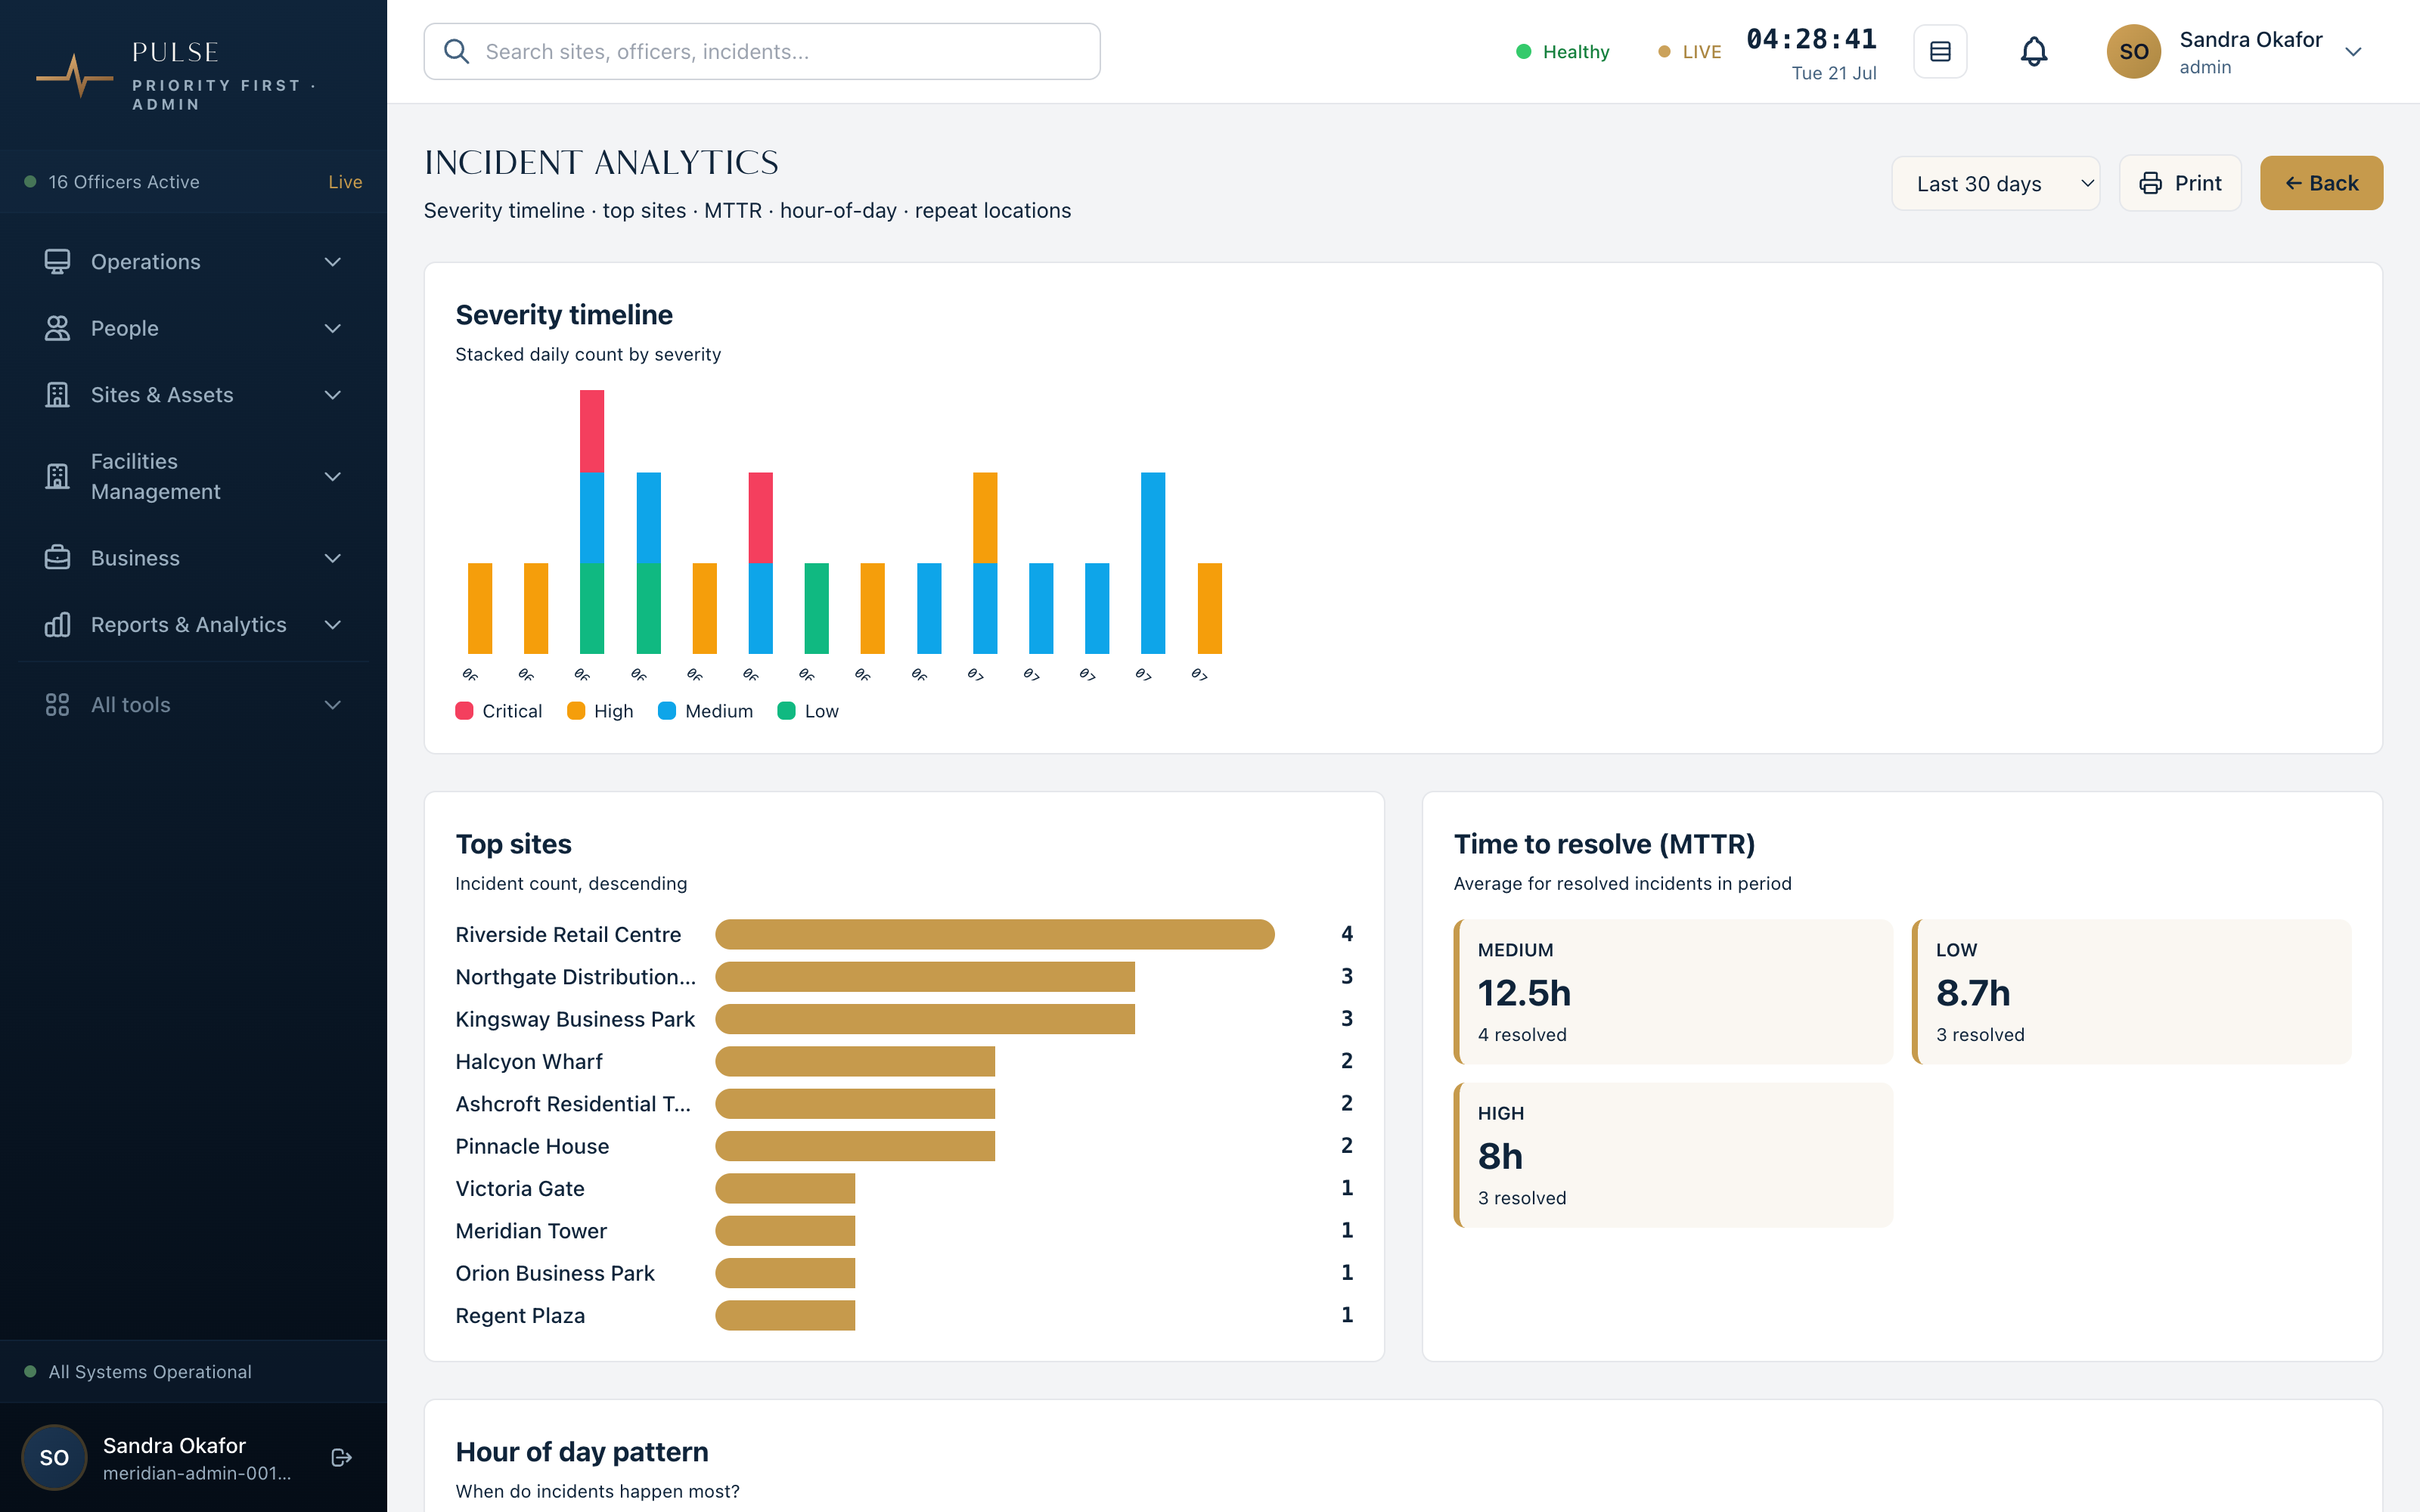
Task: Expand the Facilities Management chevron
Action: (x=333, y=476)
